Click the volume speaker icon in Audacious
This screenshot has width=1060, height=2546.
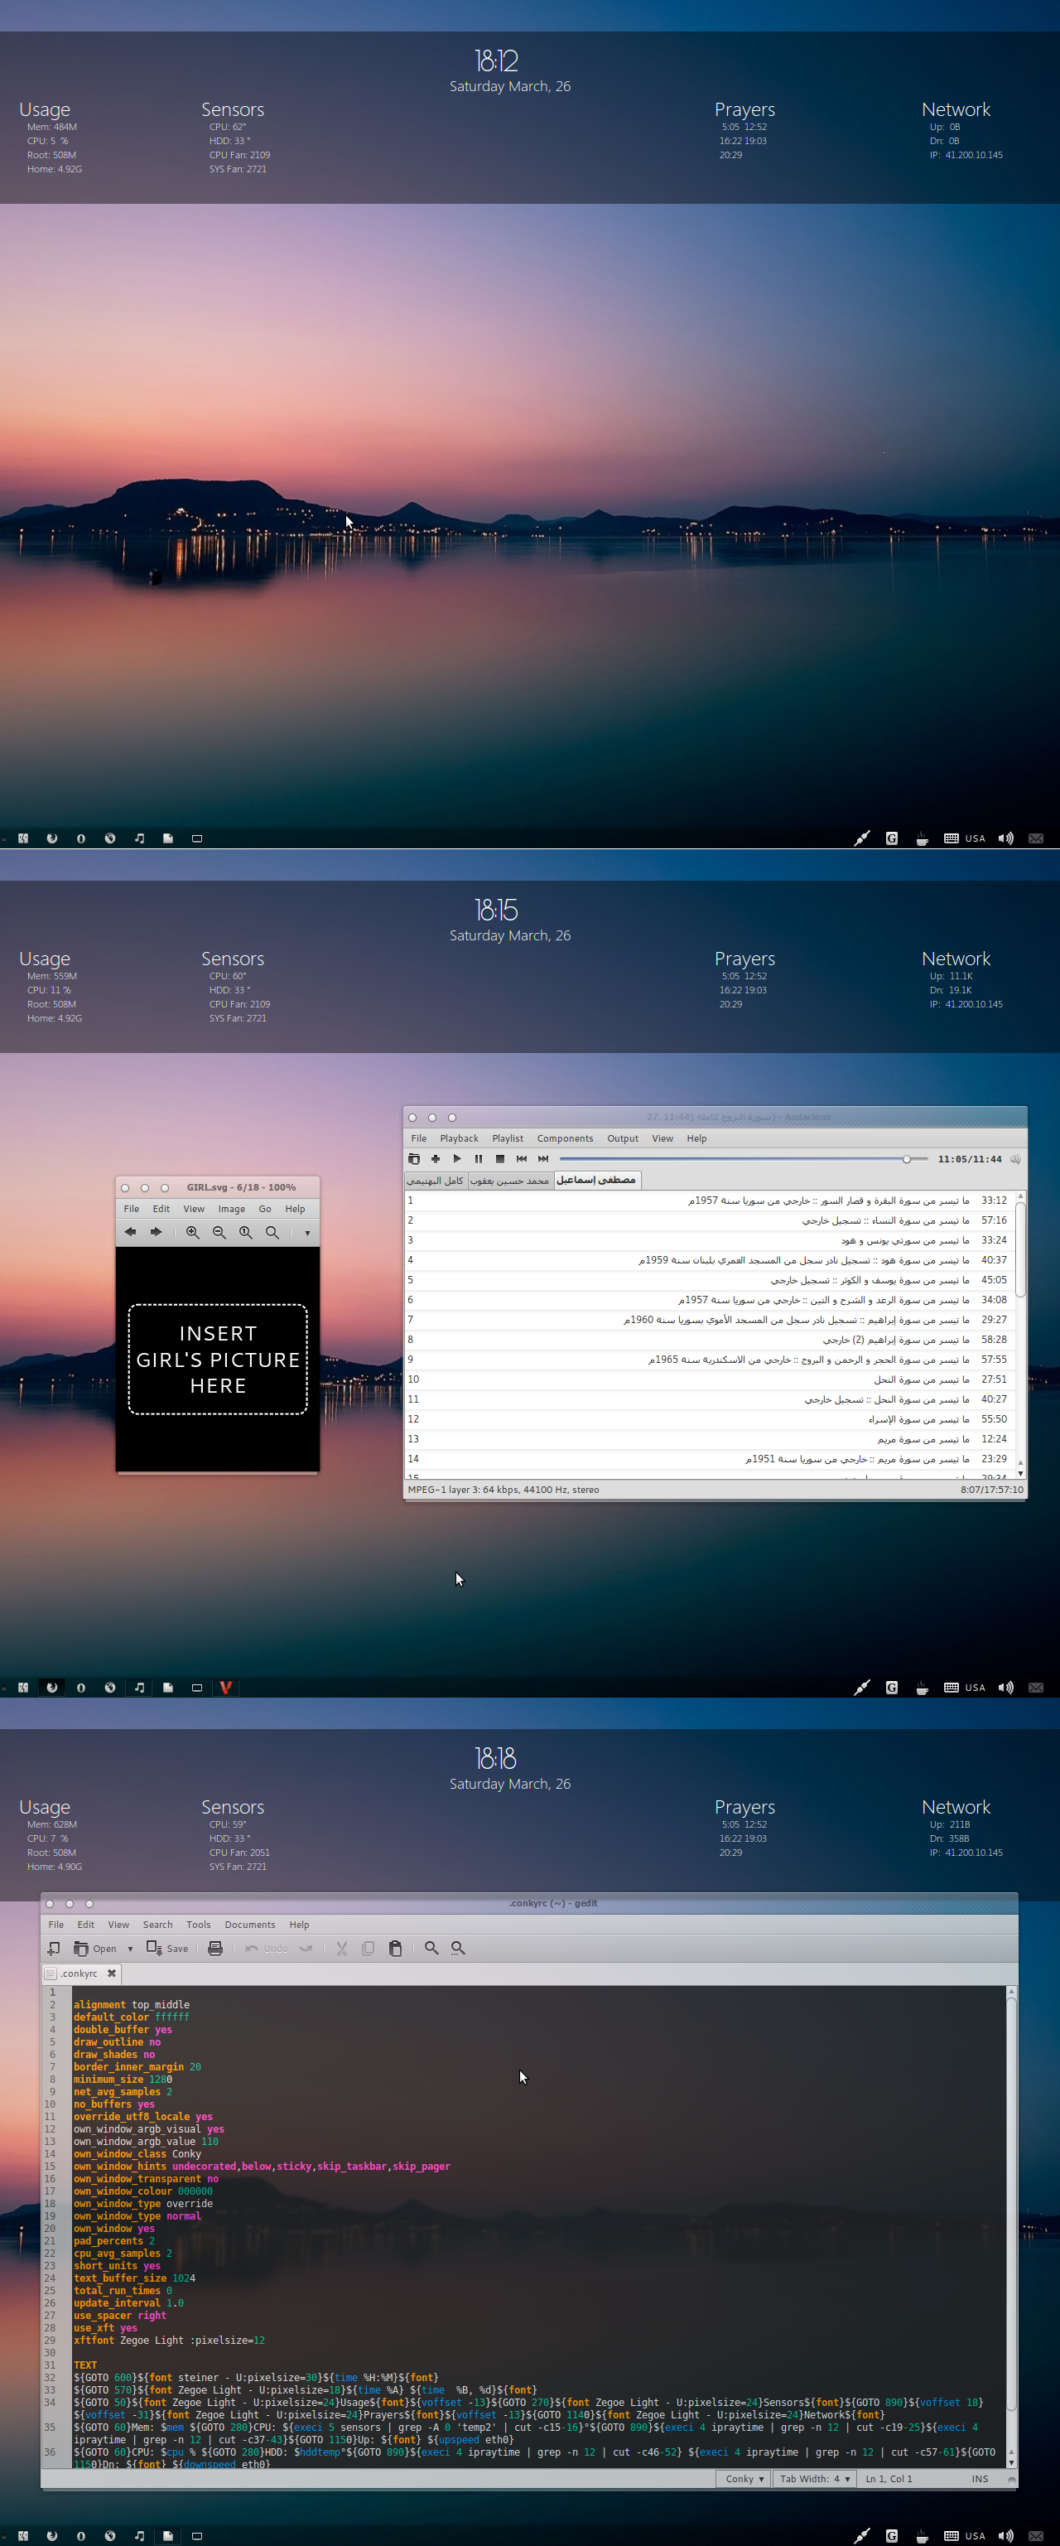[x=1014, y=1159]
